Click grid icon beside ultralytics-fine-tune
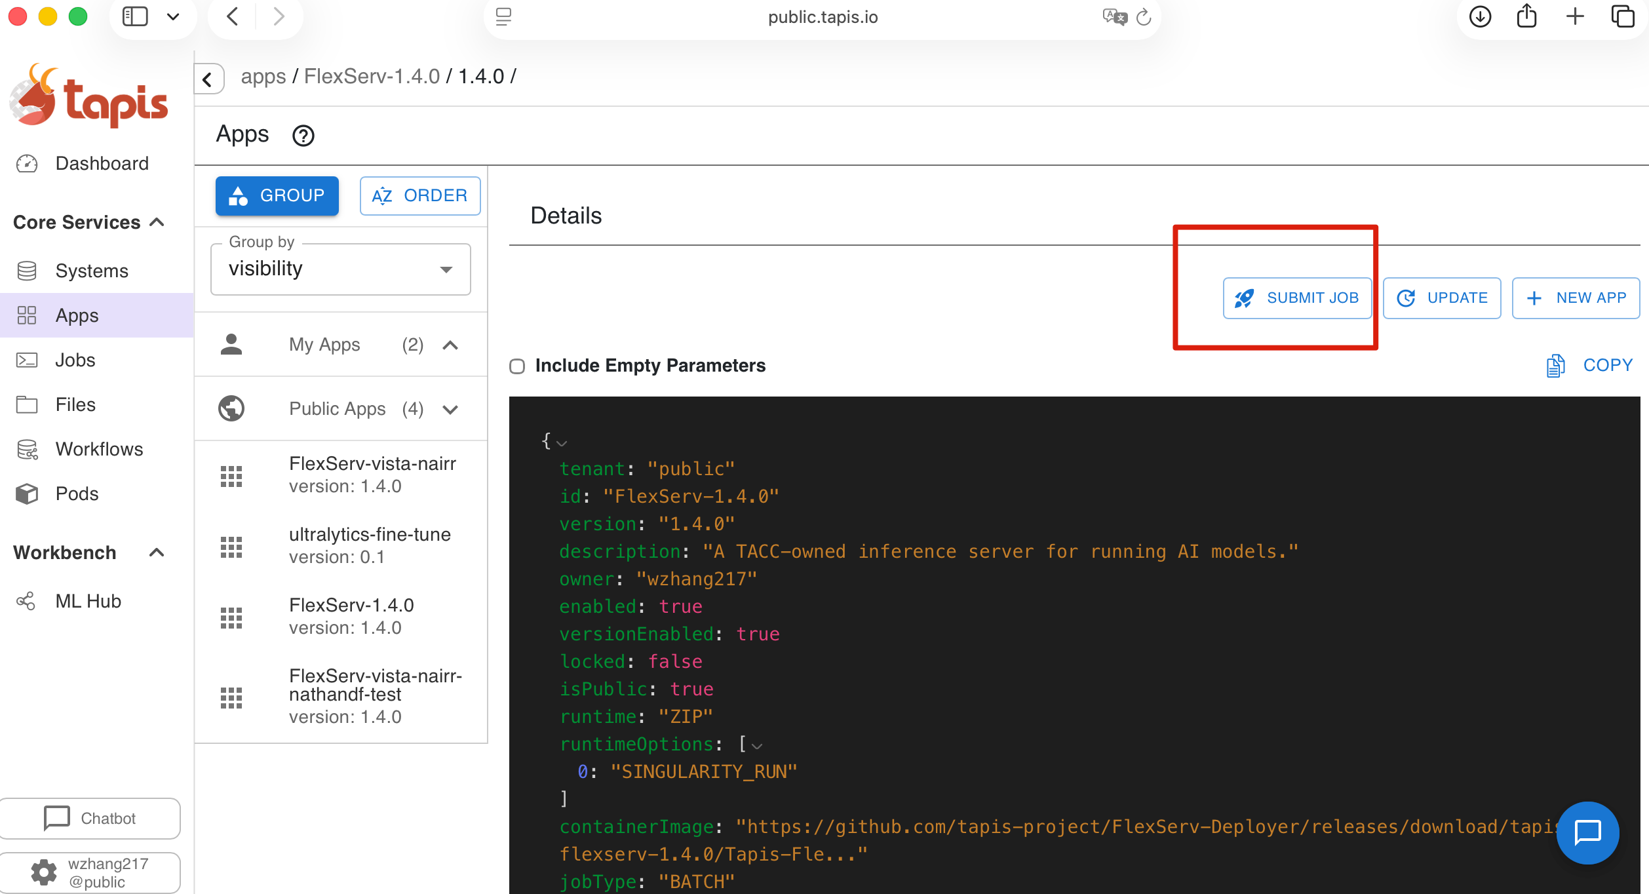Image resolution: width=1649 pixels, height=894 pixels. tap(231, 547)
